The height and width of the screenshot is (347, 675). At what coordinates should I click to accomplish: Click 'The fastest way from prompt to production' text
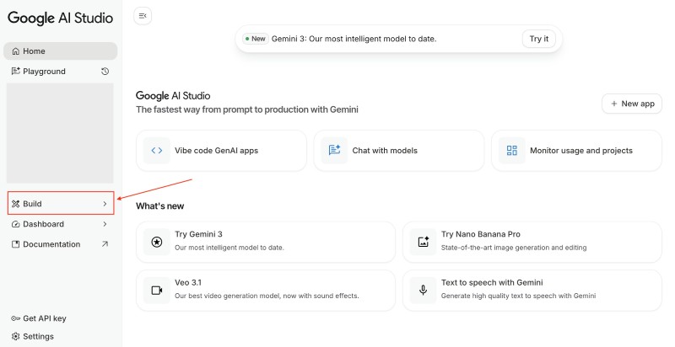coord(247,109)
